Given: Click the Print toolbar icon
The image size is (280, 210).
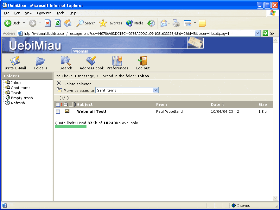Looking at the screenshot, I should pos(176,23).
